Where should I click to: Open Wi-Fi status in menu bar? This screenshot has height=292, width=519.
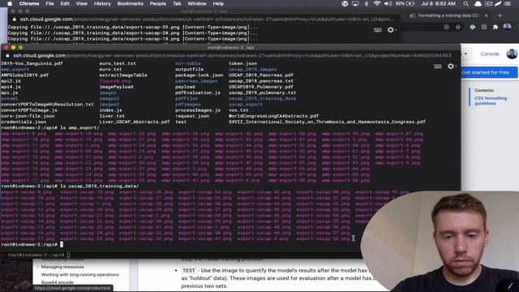click(376, 3)
